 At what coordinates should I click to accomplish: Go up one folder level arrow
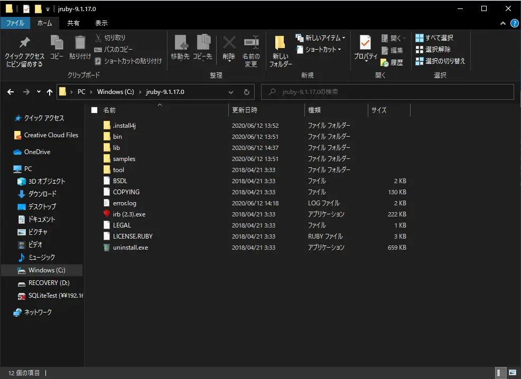coord(50,92)
